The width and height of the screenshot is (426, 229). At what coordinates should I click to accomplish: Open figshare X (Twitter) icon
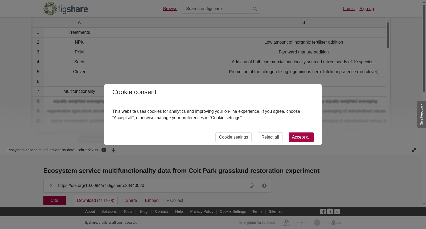tap(330, 212)
